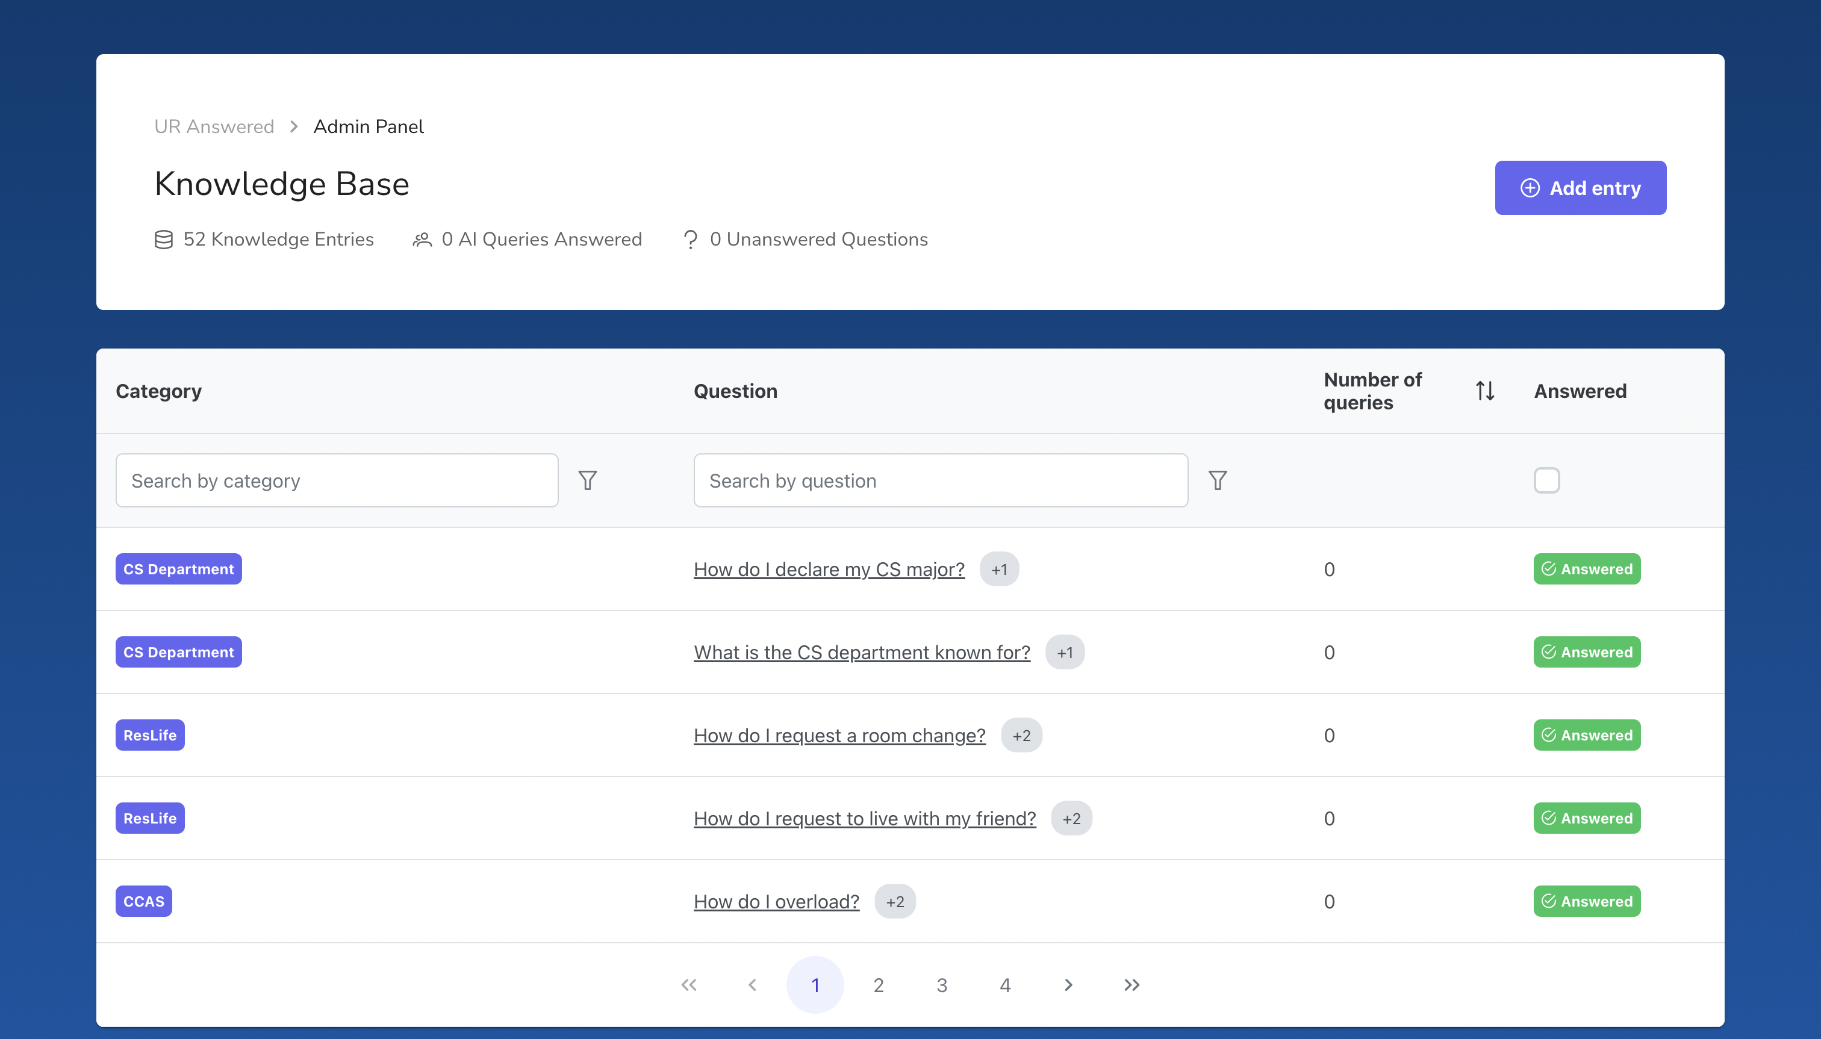Jump to last page double-chevron

pos(1132,985)
